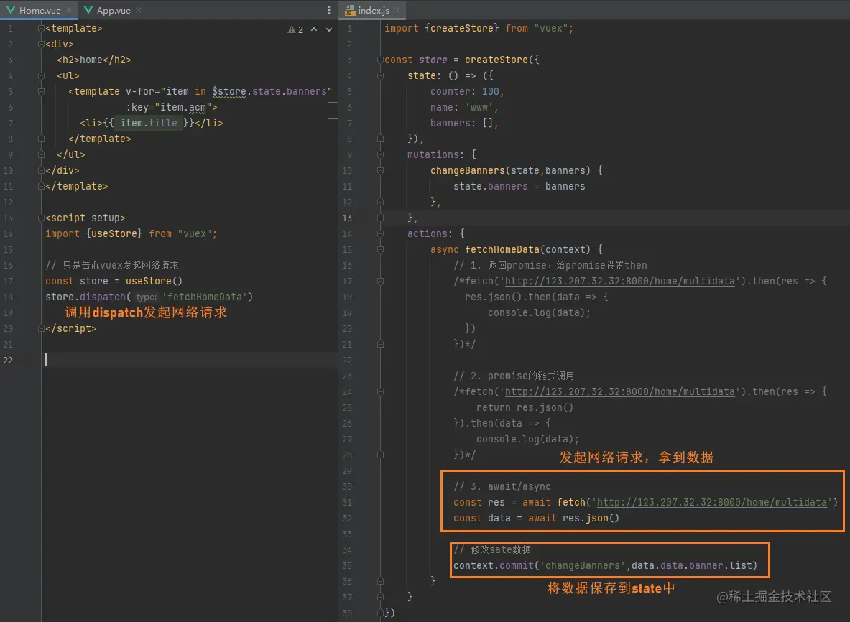Go to previous highlighted problem arrow
Viewport: 850px width, 622px height.
pyautogui.click(x=314, y=29)
